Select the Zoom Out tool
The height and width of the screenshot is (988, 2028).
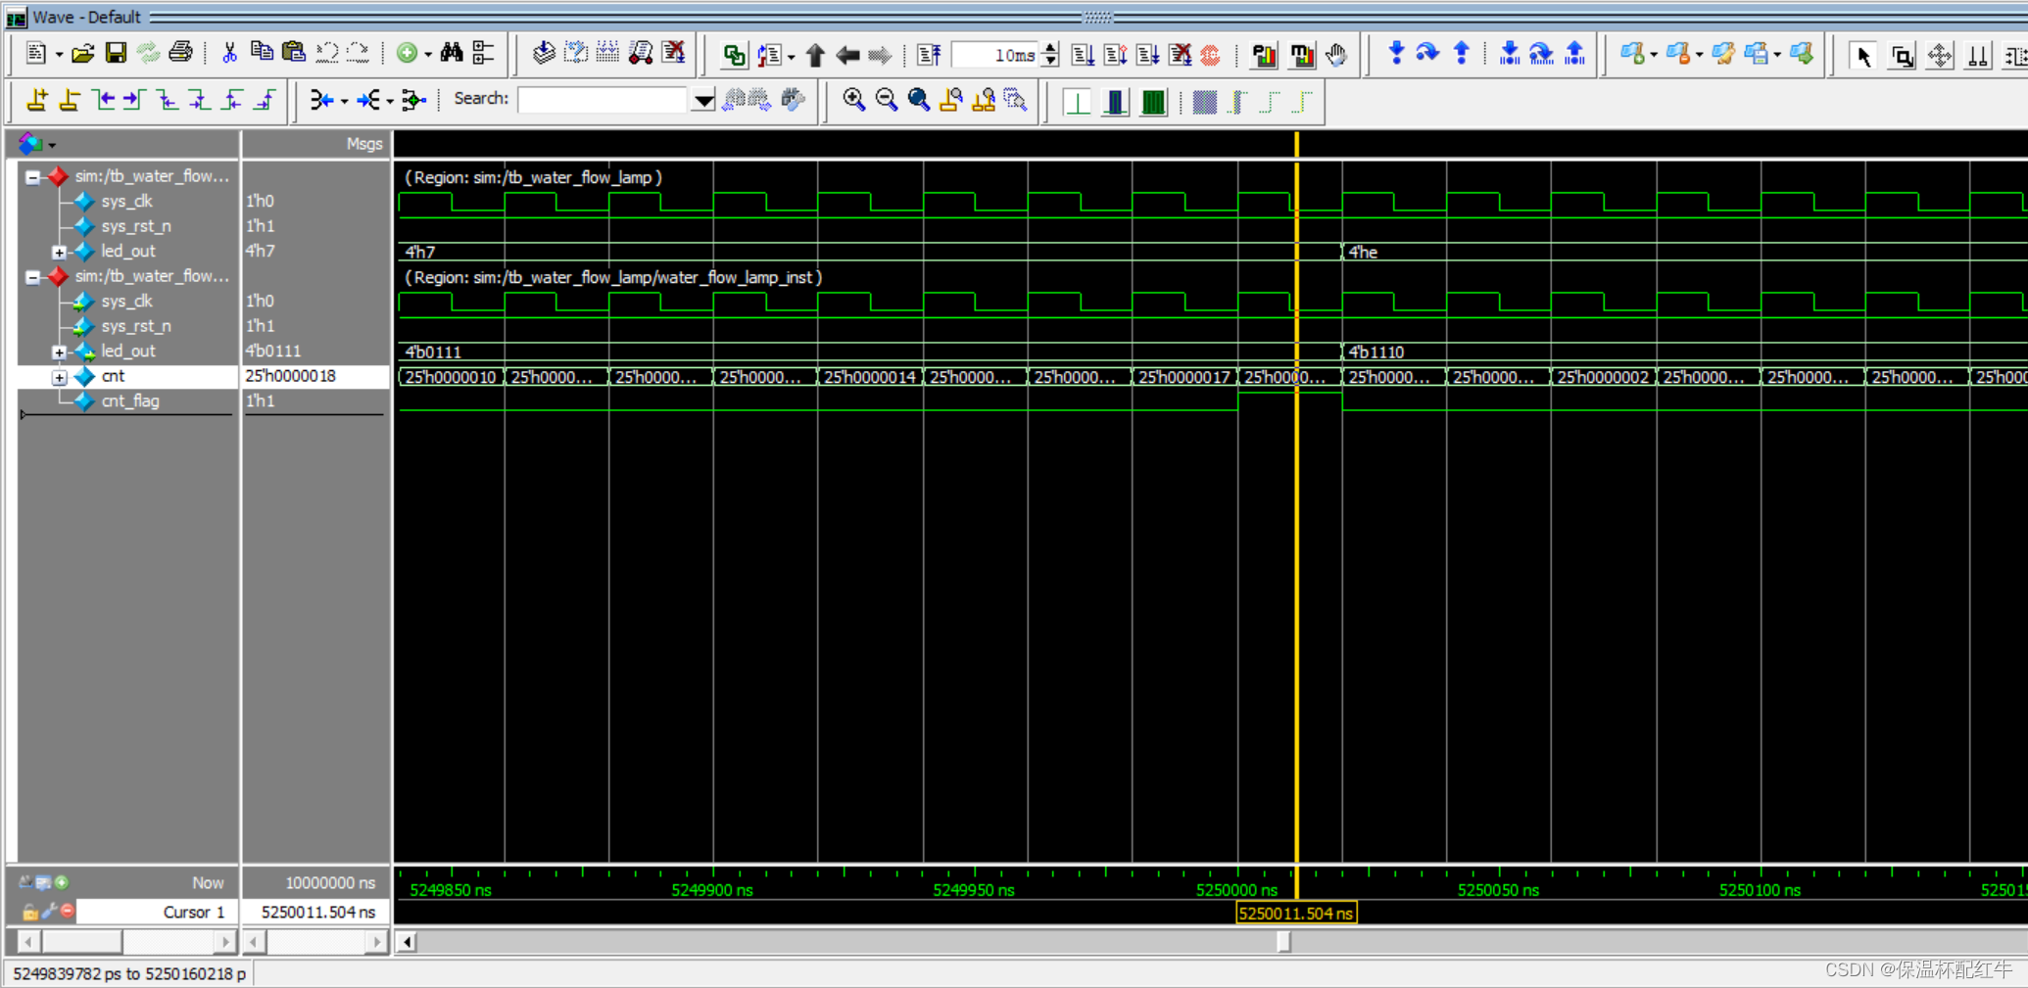886,100
